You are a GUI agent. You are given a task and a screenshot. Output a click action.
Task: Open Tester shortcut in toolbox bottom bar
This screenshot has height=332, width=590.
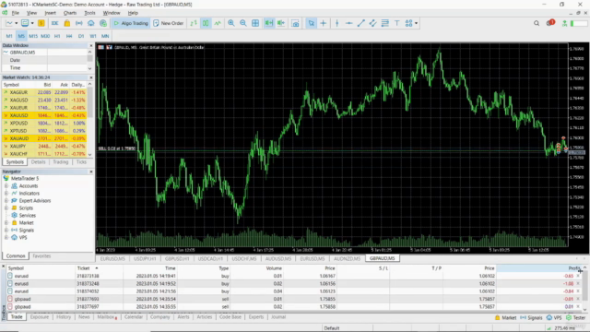pyautogui.click(x=575, y=317)
